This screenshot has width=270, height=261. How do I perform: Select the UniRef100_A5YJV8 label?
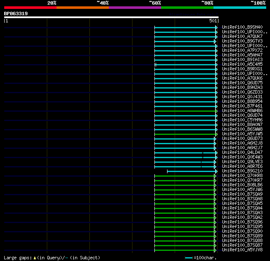click(x=242, y=250)
